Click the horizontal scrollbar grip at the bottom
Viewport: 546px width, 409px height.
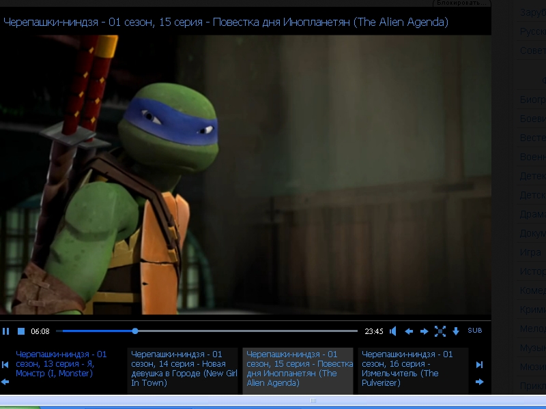[313, 400]
